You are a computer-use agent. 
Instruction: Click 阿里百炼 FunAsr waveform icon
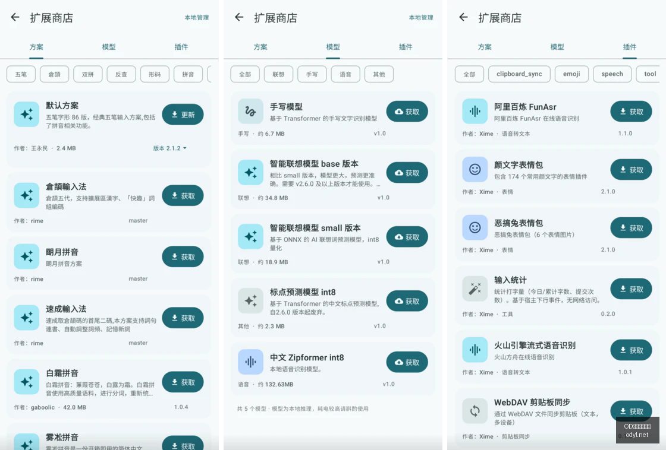pyautogui.click(x=475, y=112)
